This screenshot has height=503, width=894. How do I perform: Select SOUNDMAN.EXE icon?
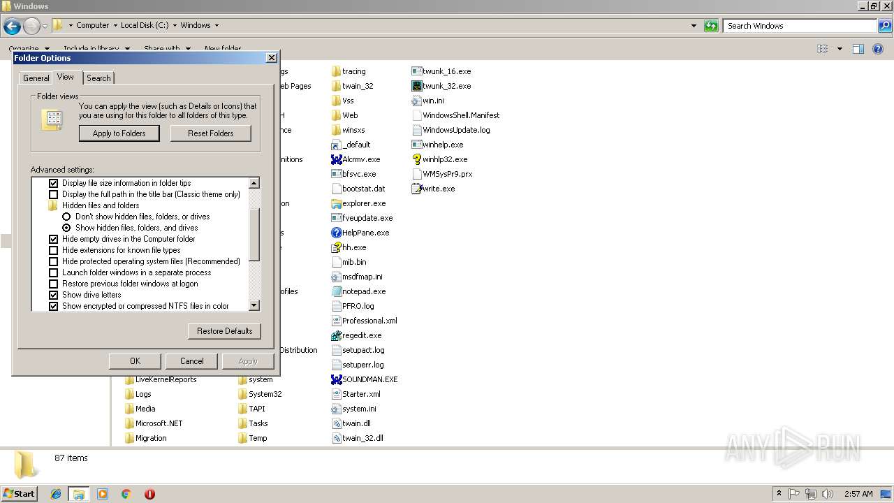click(x=336, y=379)
